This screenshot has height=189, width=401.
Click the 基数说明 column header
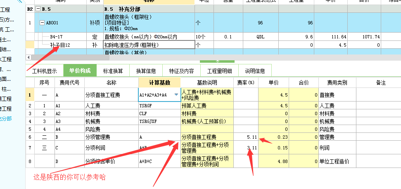point(207,83)
